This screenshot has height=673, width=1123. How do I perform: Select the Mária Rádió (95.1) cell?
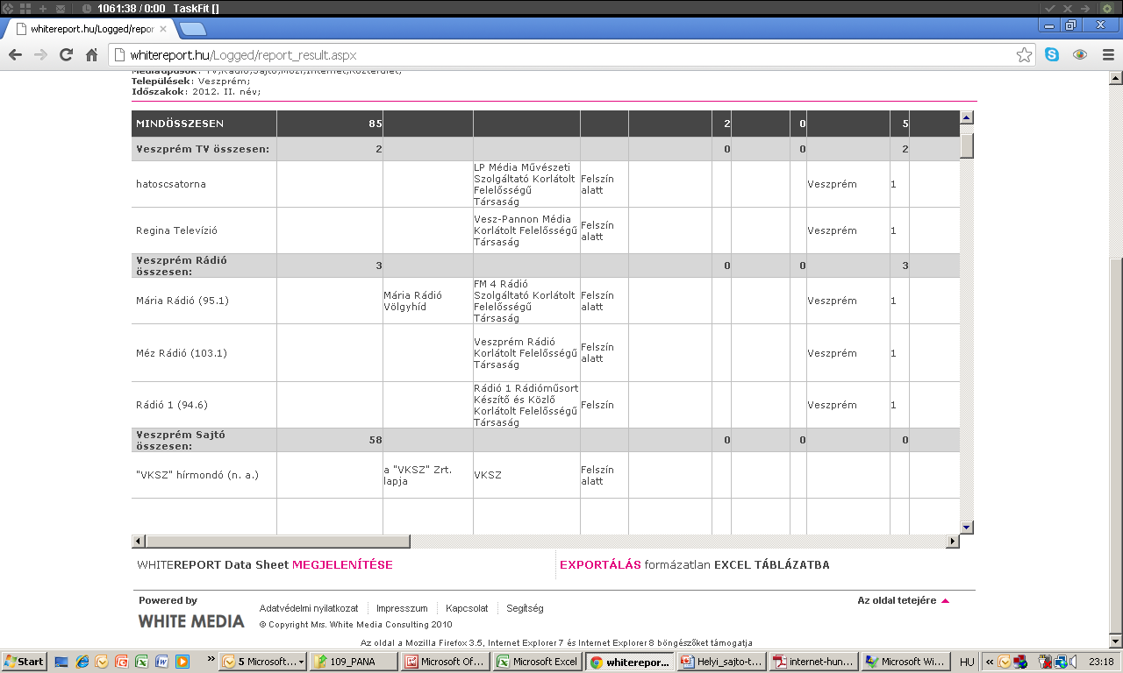click(x=204, y=301)
